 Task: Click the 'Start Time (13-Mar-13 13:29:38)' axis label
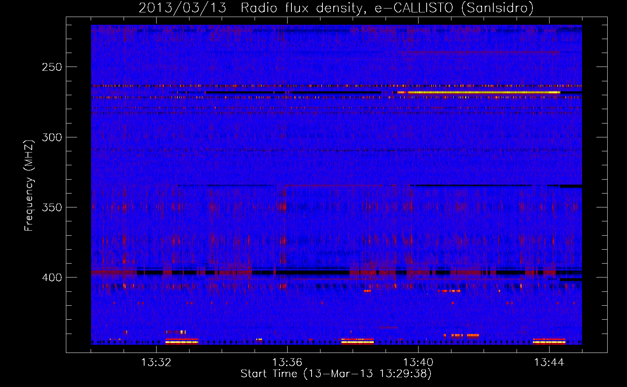pyautogui.click(x=336, y=374)
